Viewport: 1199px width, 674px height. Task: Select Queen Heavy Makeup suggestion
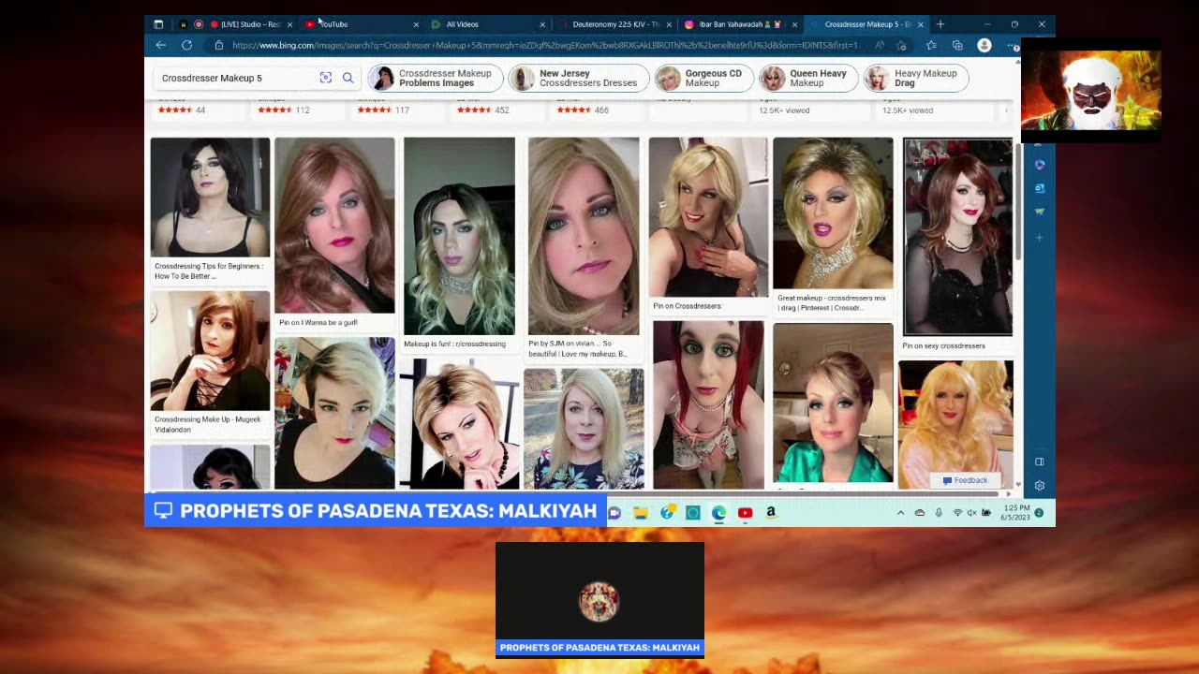pyautogui.click(x=807, y=78)
